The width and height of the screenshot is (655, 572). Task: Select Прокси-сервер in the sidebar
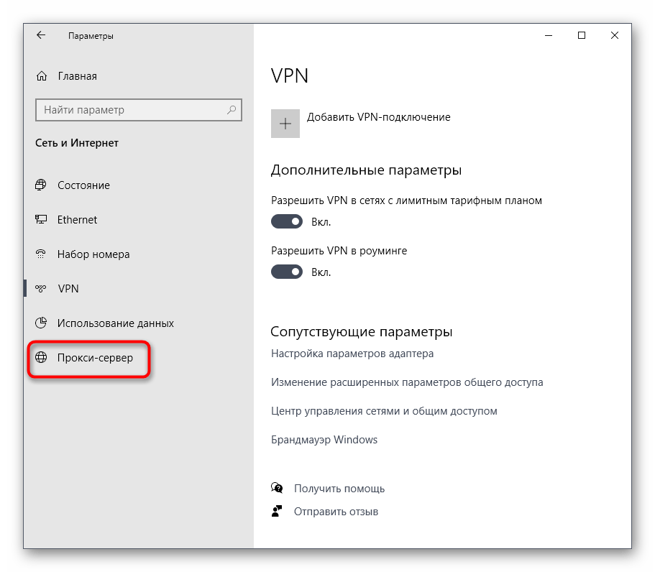(x=95, y=358)
